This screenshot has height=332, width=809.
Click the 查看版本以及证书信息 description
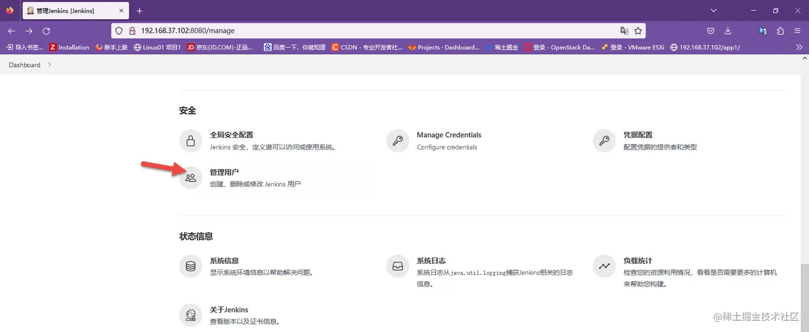coord(245,322)
